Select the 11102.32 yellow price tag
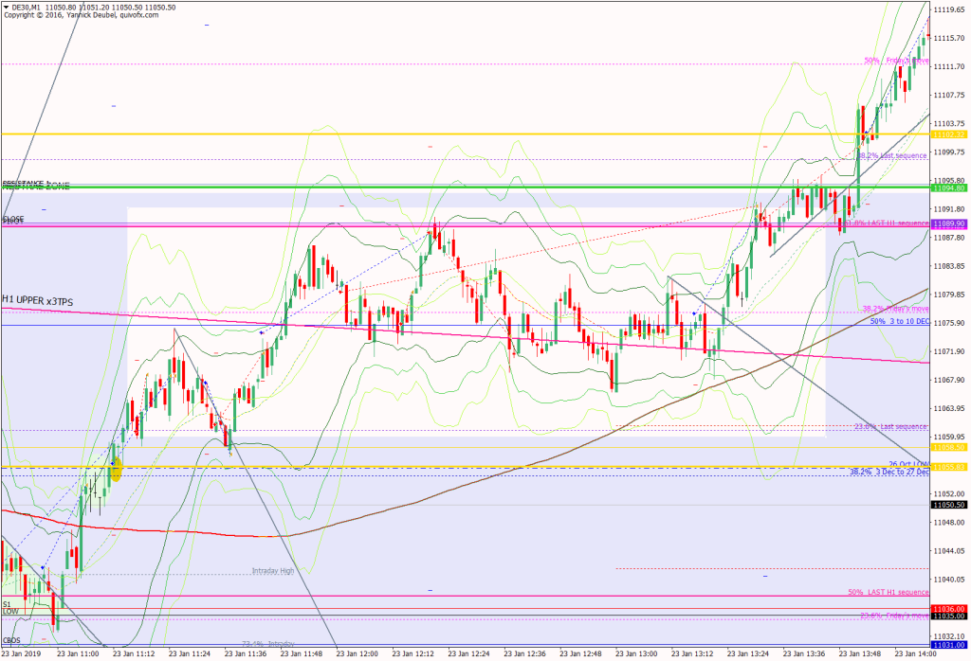The width and height of the screenshot is (971, 661). click(x=948, y=134)
